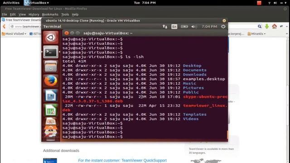Open Firefox View menu
Viewport: 290px width, 163px height.
tap(22, 14)
